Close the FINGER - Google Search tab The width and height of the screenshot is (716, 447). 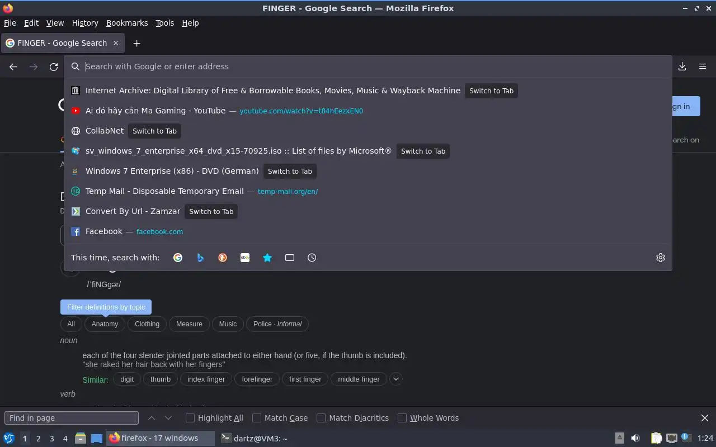[116, 43]
